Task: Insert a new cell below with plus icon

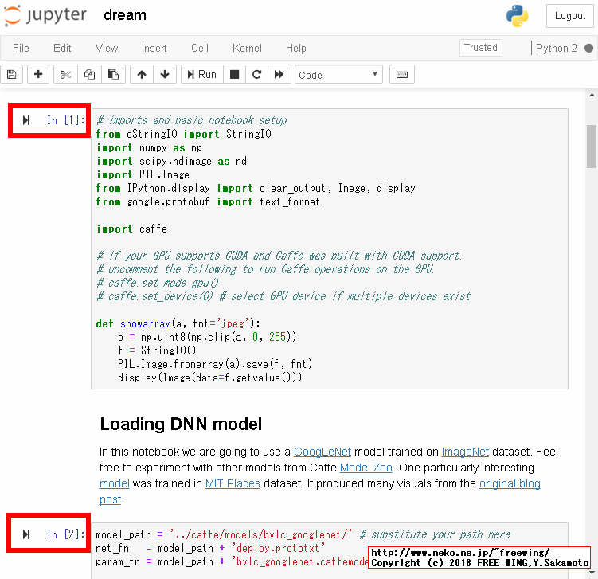Action: [x=37, y=75]
